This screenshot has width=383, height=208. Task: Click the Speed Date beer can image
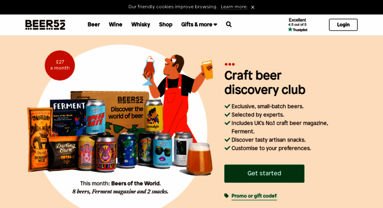pyautogui.click(x=96, y=117)
